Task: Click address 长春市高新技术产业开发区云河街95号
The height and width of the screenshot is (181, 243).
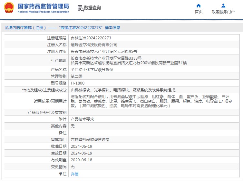Action: click(x=104, y=52)
